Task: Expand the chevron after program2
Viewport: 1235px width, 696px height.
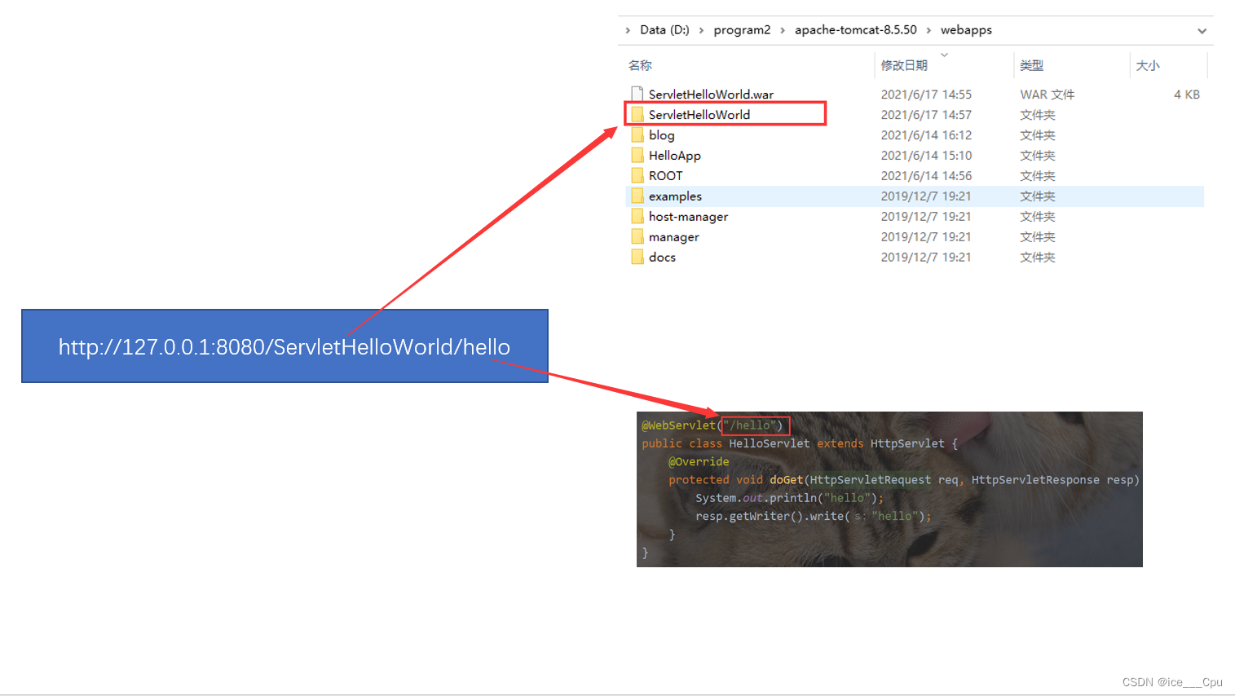Action: coord(783,30)
